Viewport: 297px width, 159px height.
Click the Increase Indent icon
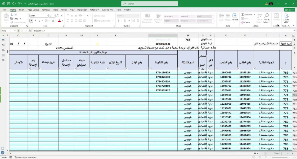tap(84, 21)
